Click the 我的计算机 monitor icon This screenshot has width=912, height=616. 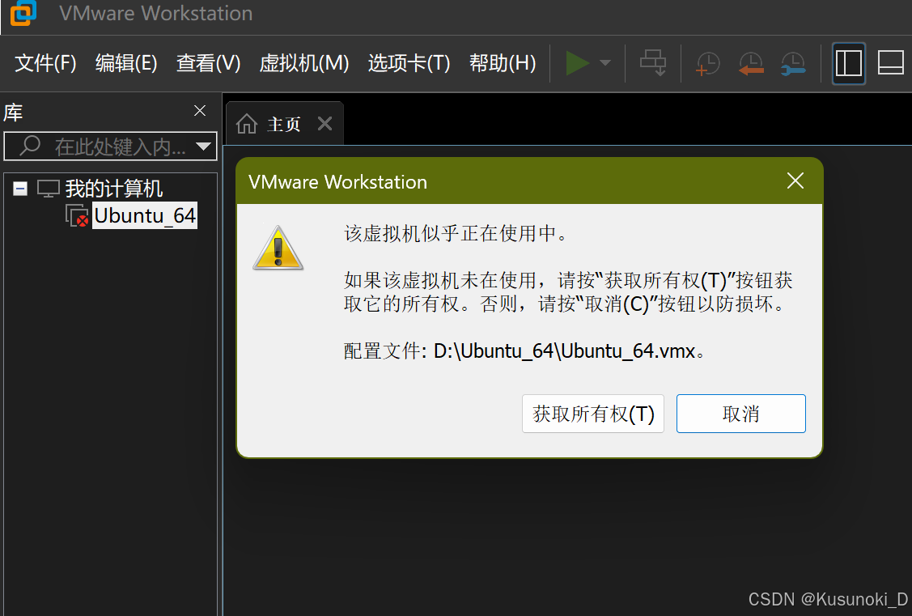tap(49, 189)
